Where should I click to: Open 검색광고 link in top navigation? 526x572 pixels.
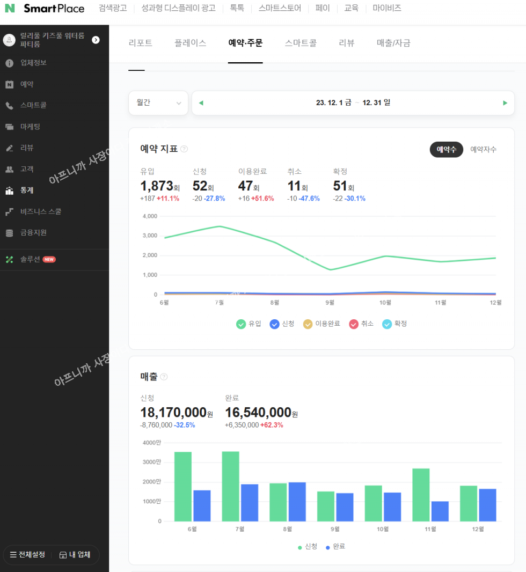click(113, 9)
